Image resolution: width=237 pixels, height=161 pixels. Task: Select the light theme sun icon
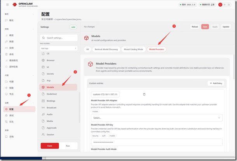point(225,5)
